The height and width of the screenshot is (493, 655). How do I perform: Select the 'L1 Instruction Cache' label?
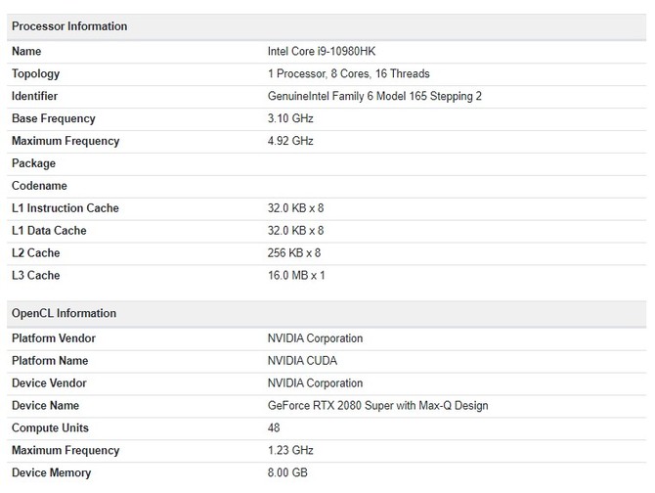pyautogui.click(x=65, y=208)
